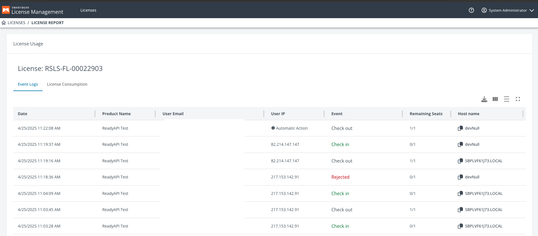This screenshot has width=538, height=236.
Task: Click the home icon in breadcrumb
Action: click(x=4, y=23)
